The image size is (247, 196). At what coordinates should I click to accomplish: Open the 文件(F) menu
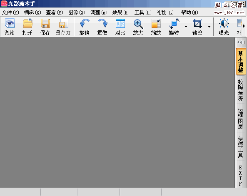[10, 12]
